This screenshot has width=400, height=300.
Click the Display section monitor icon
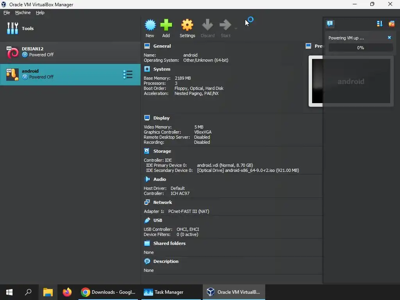(147, 118)
